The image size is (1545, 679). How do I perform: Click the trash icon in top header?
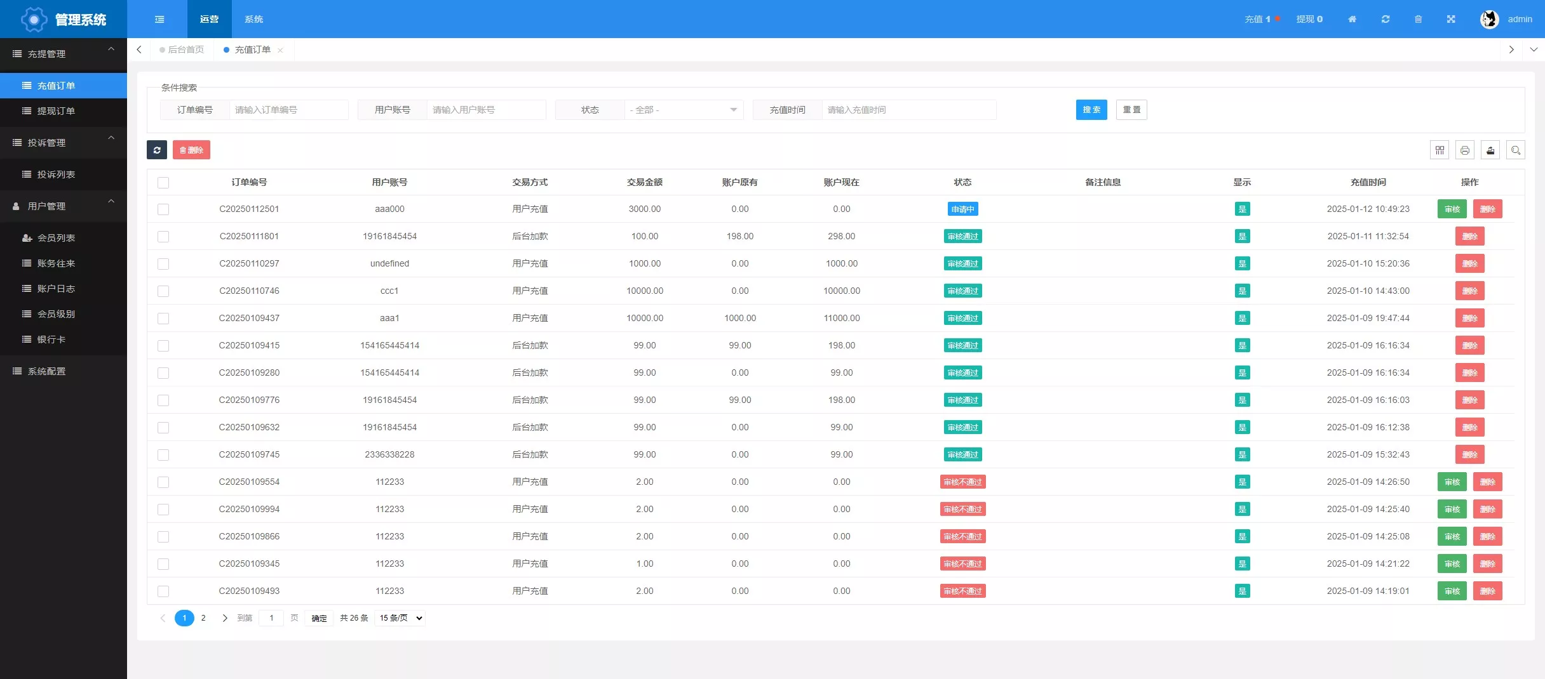point(1418,19)
